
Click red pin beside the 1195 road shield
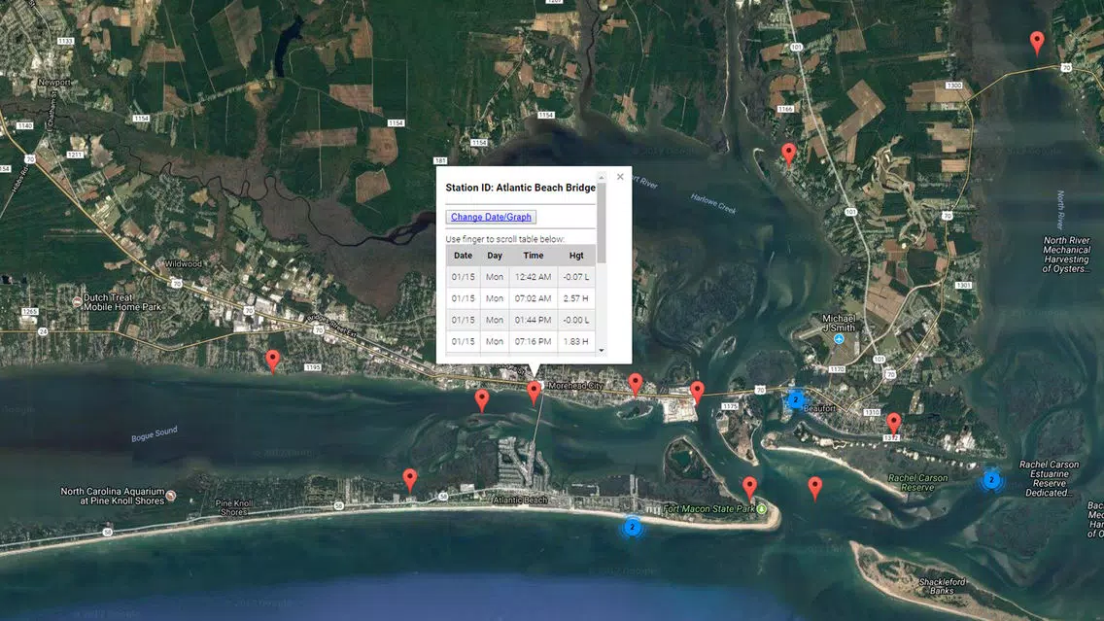272,361
